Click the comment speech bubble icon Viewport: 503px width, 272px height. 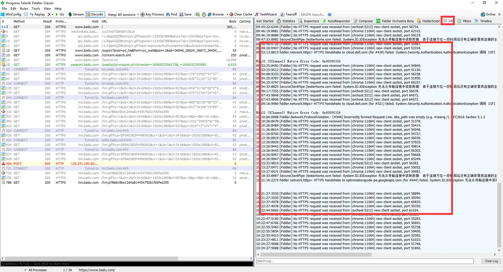point(26,14)
